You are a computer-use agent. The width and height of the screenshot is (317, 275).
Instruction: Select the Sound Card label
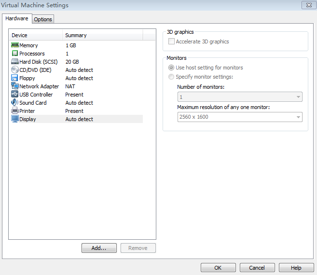coord(33,103)
